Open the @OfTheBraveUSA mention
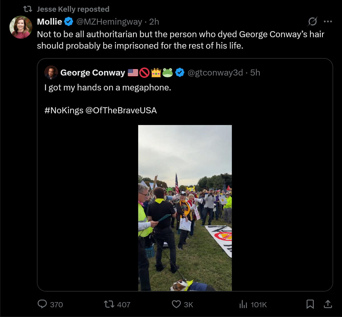Image resolution: width=342 pixels, height=317 pixels. coord(121,110)
